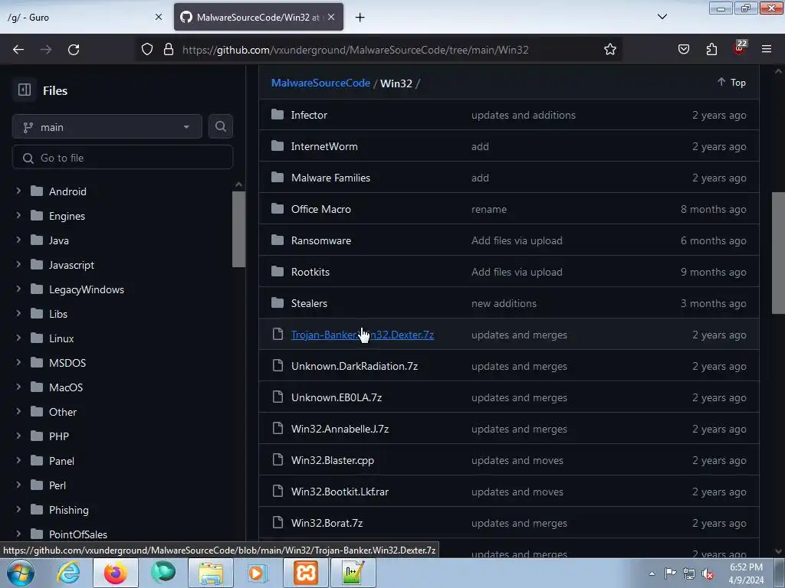
Task: Launch Internet Explorer from taskbar
Action: coord(68,573)
